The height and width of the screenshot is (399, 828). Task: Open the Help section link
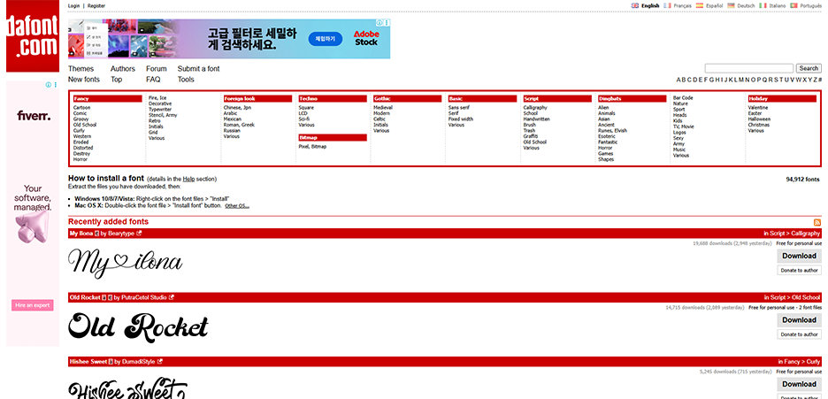point(188,179)
